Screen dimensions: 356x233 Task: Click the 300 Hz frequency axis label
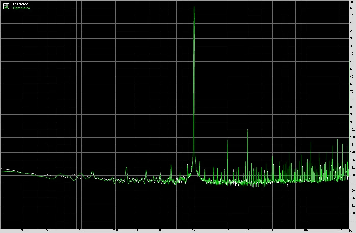[135, 230]
